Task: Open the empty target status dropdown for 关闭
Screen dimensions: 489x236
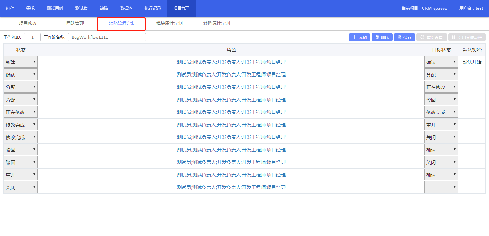Action: 441,187
